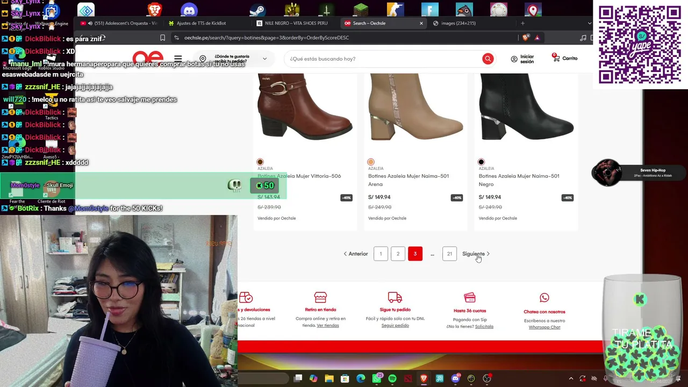688x387 pixels.
Task: Click the Brave Rewards triangle icon
Action: point(536,38)
